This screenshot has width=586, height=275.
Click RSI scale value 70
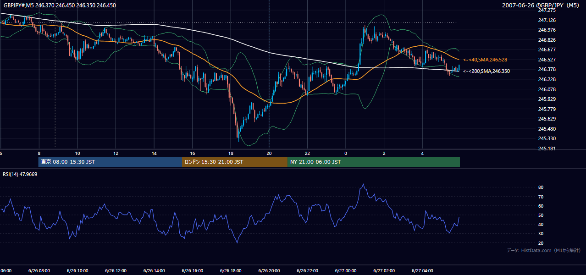point(541,197)
